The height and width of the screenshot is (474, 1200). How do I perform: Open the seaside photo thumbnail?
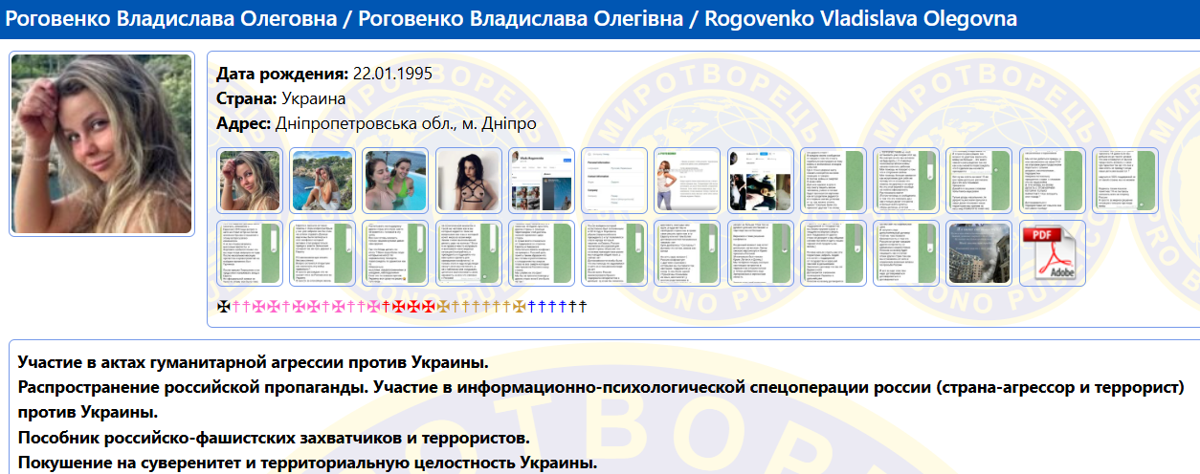pyautogui.click(x=322, y=181)
